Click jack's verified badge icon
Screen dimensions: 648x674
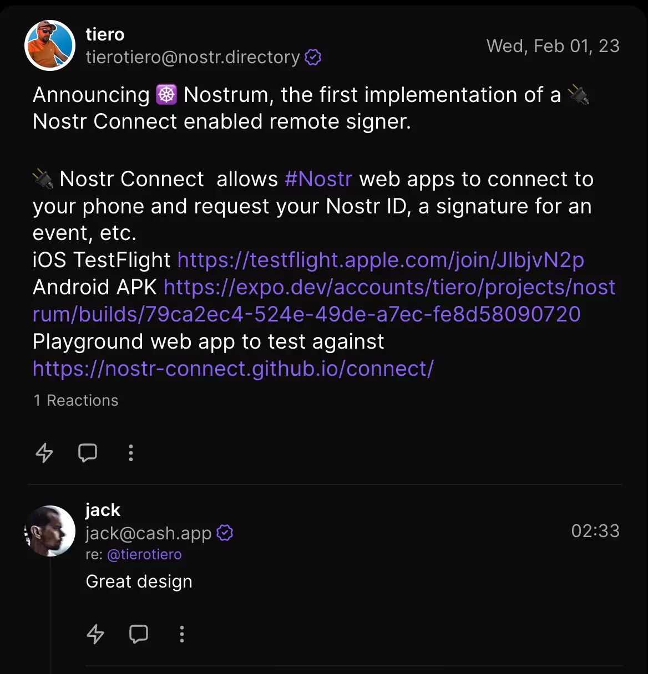click(x=225, y=533)
